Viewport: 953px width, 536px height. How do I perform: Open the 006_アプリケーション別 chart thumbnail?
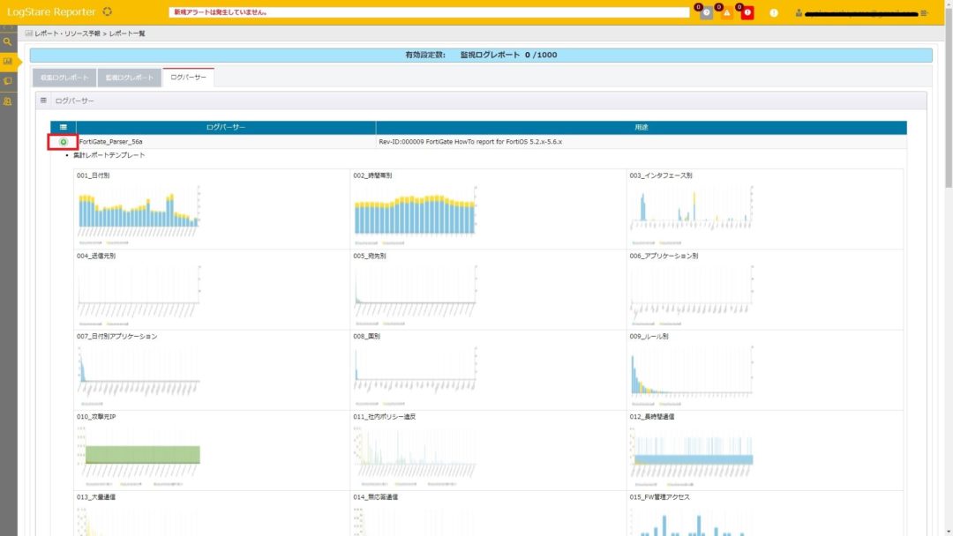click(692, 295)
